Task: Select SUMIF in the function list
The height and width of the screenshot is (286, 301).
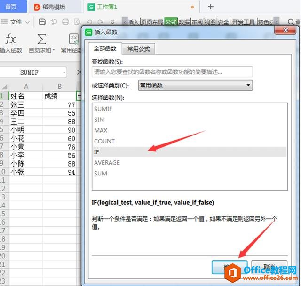Action: (x=189, y=109)
